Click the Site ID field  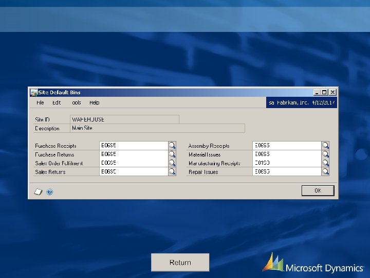tap(124, 119)
